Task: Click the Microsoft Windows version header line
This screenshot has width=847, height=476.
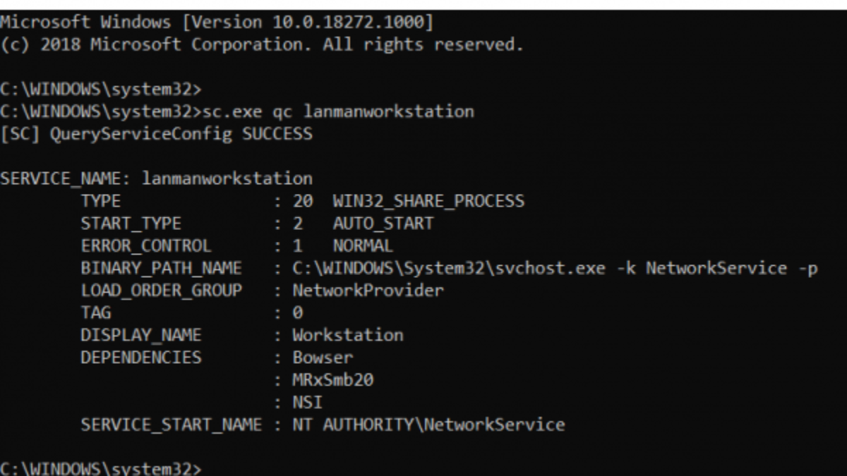Action: [x=216, y=23]
